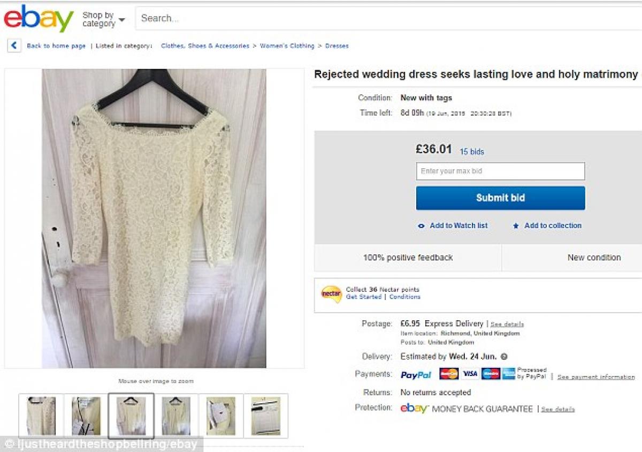Click Nectar Get Started link
642x452 pixels.
pos(363,297)
